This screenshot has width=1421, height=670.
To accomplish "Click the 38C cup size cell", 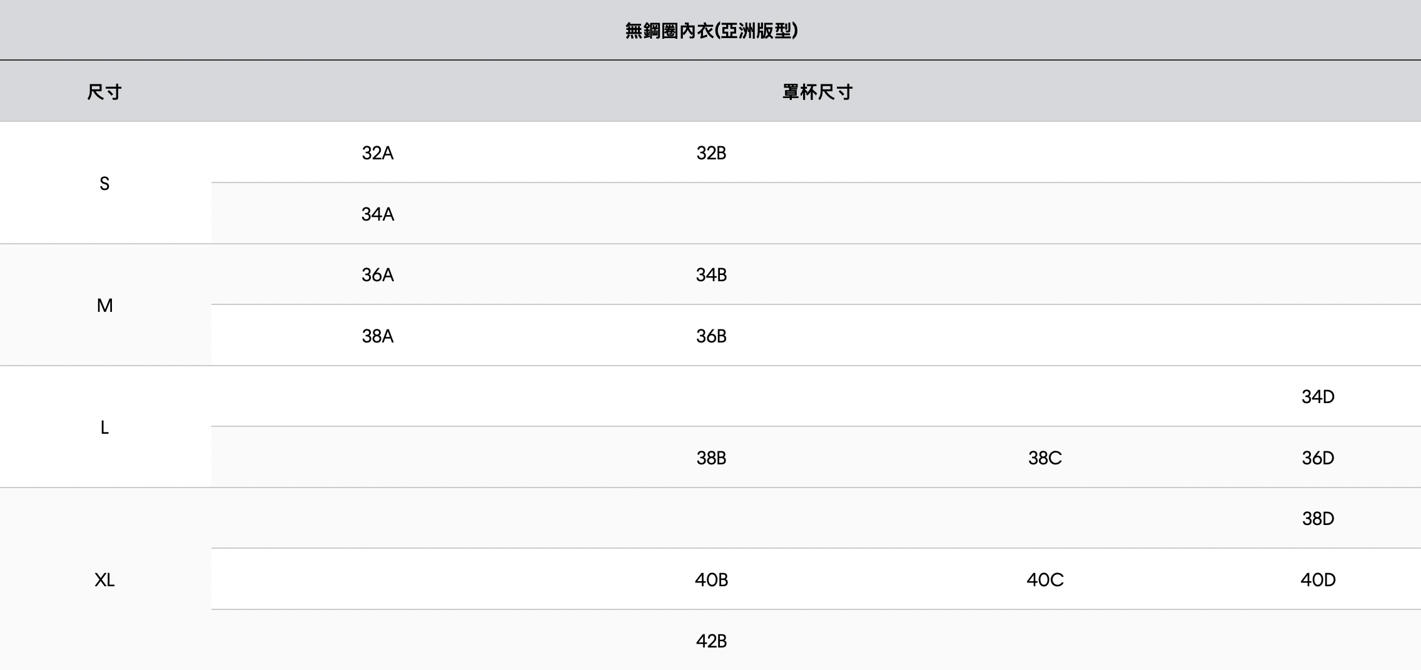I will click(x=1044, y=458).
